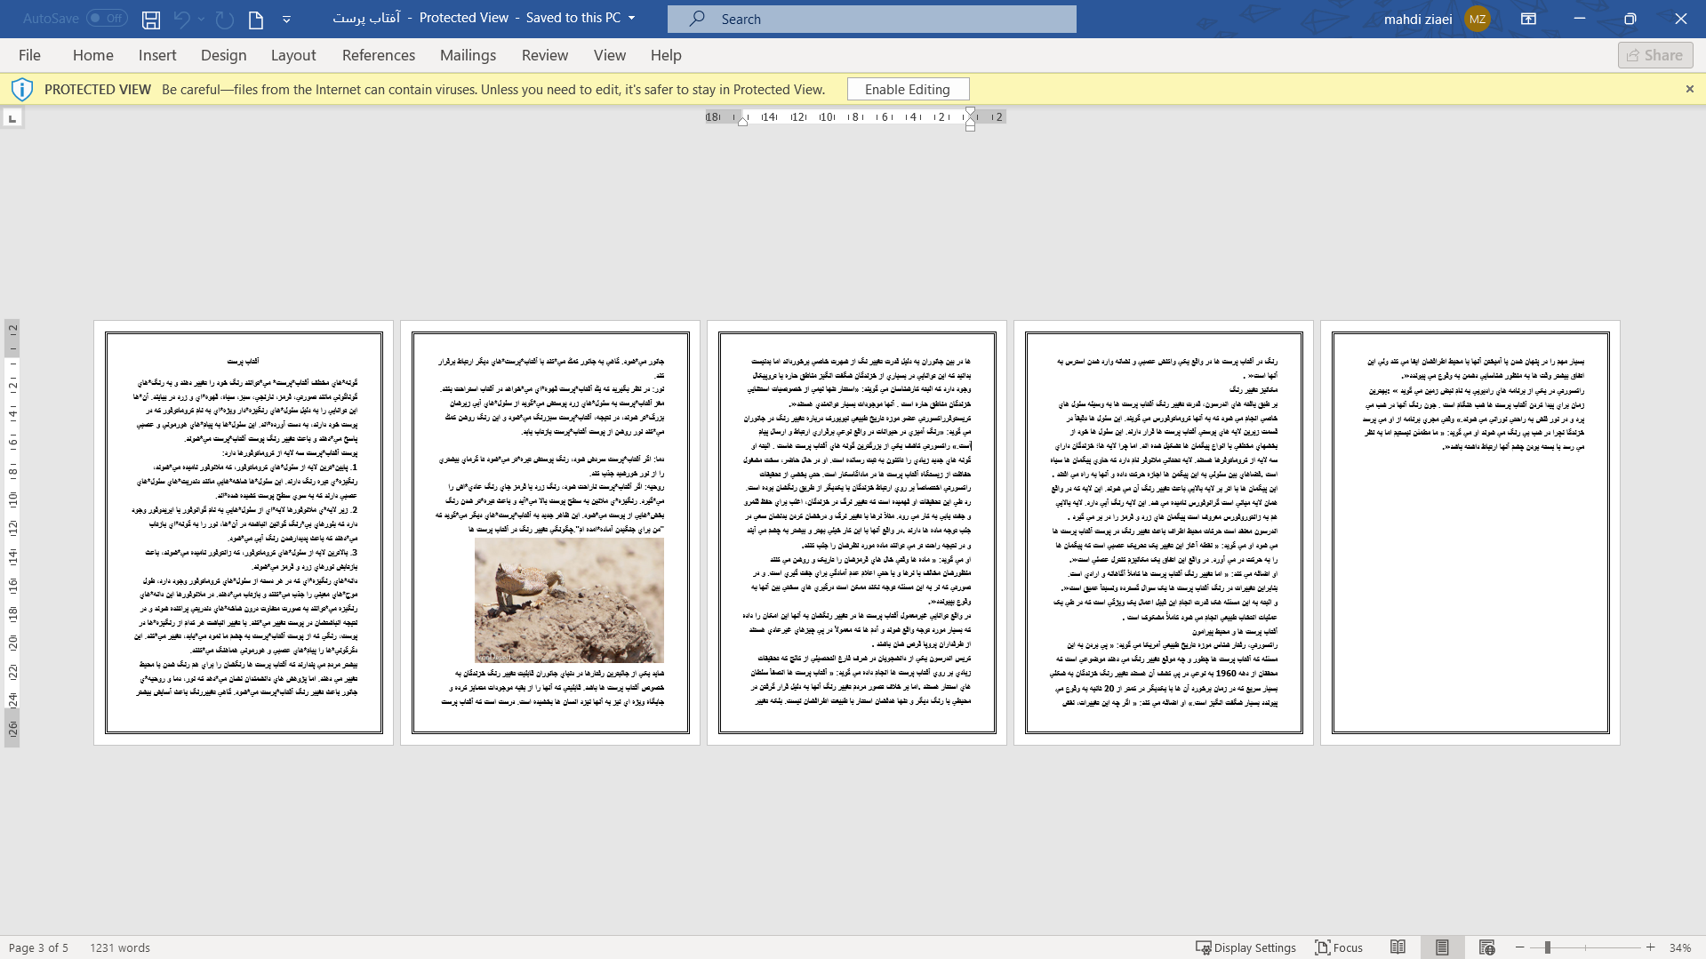Click the second page with lizard photo
This screenshot has width=1706, height=959.
(x=550, y=532)
